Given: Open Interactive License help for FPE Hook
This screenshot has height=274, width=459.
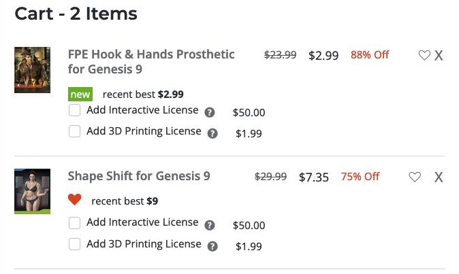Looking at the screenshot, I should point(210,113).
